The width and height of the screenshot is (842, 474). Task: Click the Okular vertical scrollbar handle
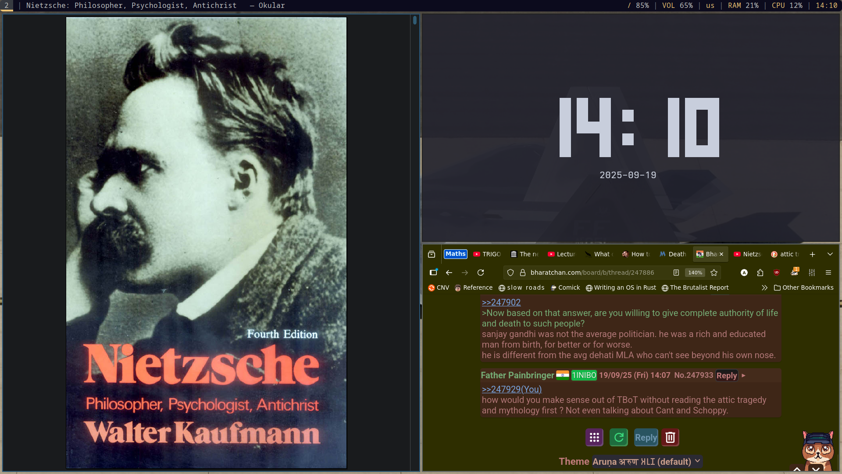click(415, 20)
